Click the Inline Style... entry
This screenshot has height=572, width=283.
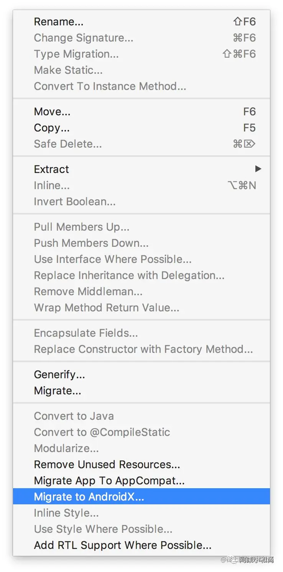(66, 513)
